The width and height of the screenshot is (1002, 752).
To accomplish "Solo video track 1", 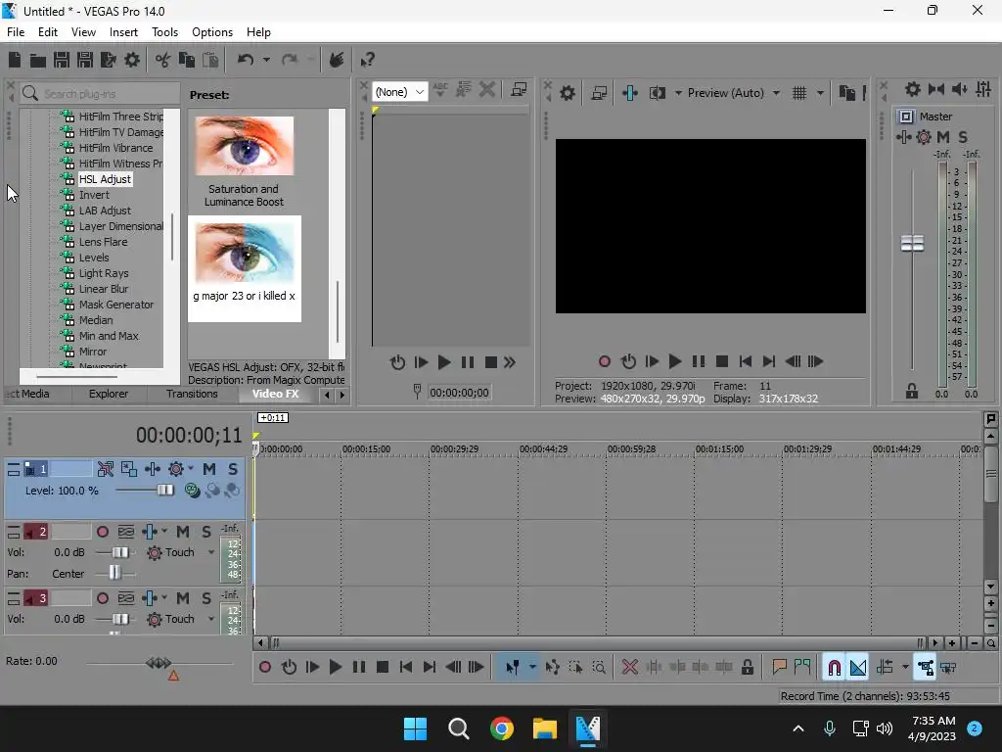I will 233,469.
